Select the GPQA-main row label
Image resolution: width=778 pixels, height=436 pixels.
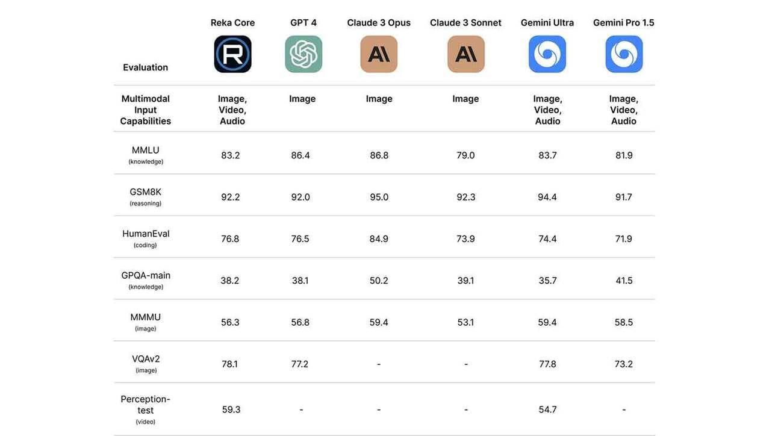point(146,280)
